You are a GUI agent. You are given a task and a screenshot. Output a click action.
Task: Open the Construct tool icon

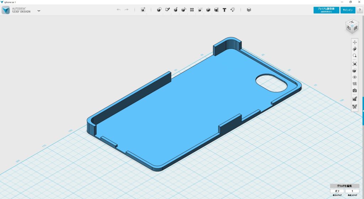176,10
